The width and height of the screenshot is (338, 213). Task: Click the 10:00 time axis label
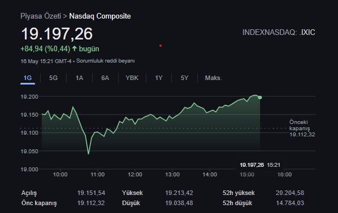coord(60,175)
